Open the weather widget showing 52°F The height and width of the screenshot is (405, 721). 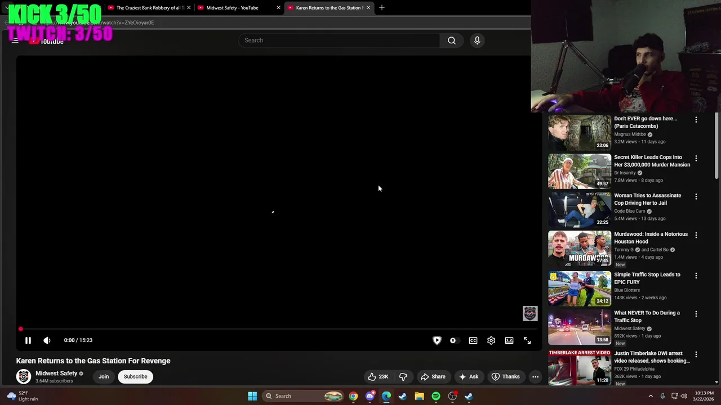pyautogui.click(x=23, y=396)
